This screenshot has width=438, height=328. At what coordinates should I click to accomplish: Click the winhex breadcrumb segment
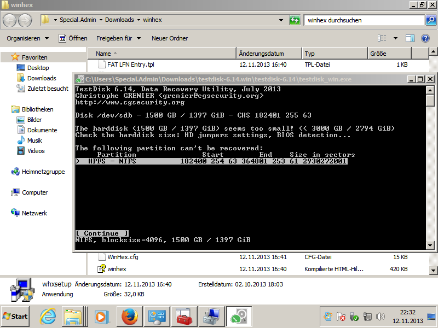[x=152, y=20]
